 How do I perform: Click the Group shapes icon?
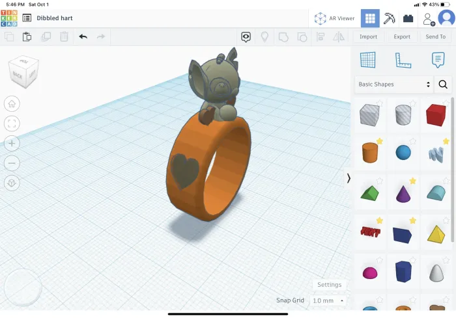283,37
